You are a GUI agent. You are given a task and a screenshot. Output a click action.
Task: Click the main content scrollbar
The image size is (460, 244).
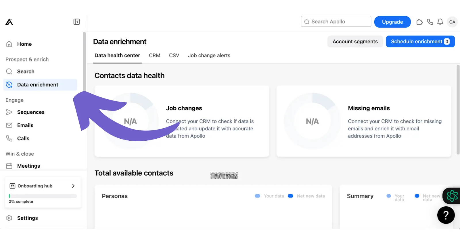(458, 110)
